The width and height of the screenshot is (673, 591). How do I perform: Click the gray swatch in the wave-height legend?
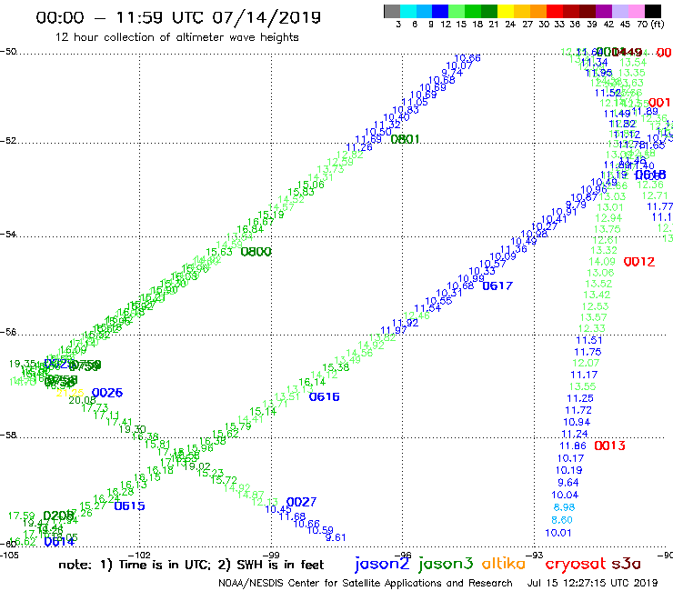click(392, 11)
